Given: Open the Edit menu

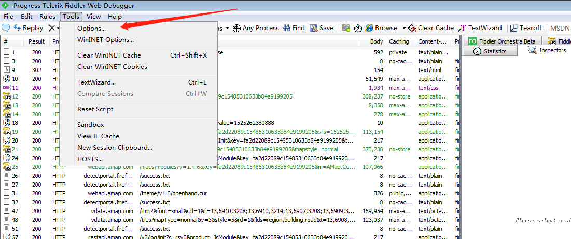Looking at the screenshot, I should point(26,17).
